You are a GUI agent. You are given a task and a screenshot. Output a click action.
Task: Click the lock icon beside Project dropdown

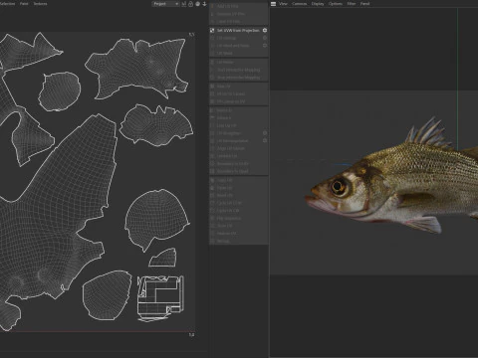pyautogui.click(x=190, y=4)
